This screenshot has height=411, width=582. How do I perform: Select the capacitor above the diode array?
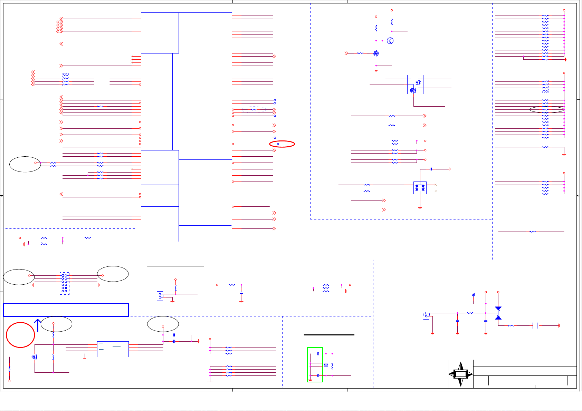coord(431,169)
